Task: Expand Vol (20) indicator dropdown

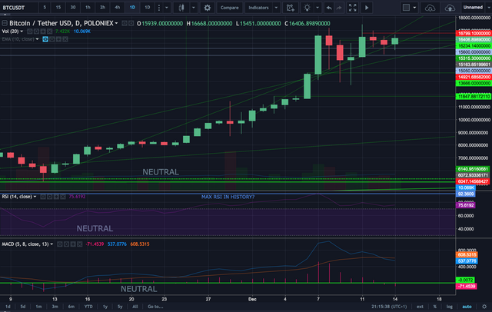Action: 22,32
